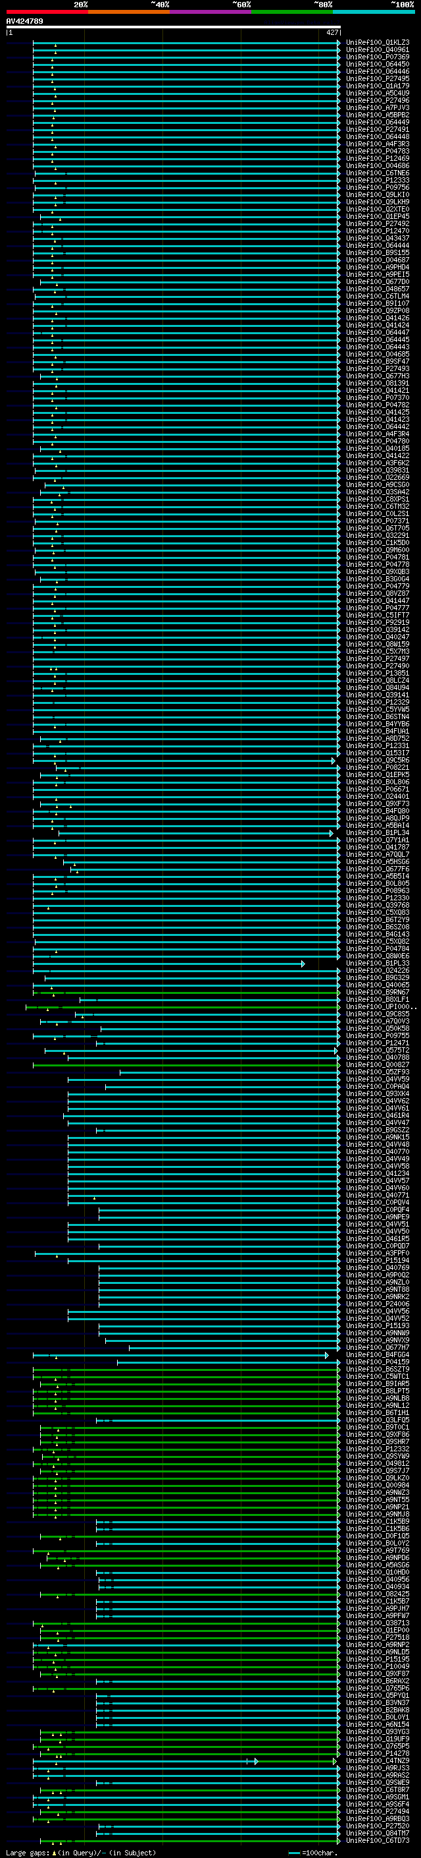Click the cyan ~100% identity legend segment
Screen dimensions: 421x1858
(x=374, y=13)
